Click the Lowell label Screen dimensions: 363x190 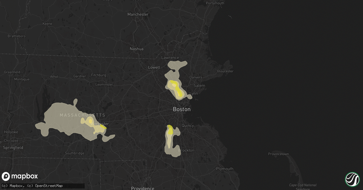coord(154,67)
